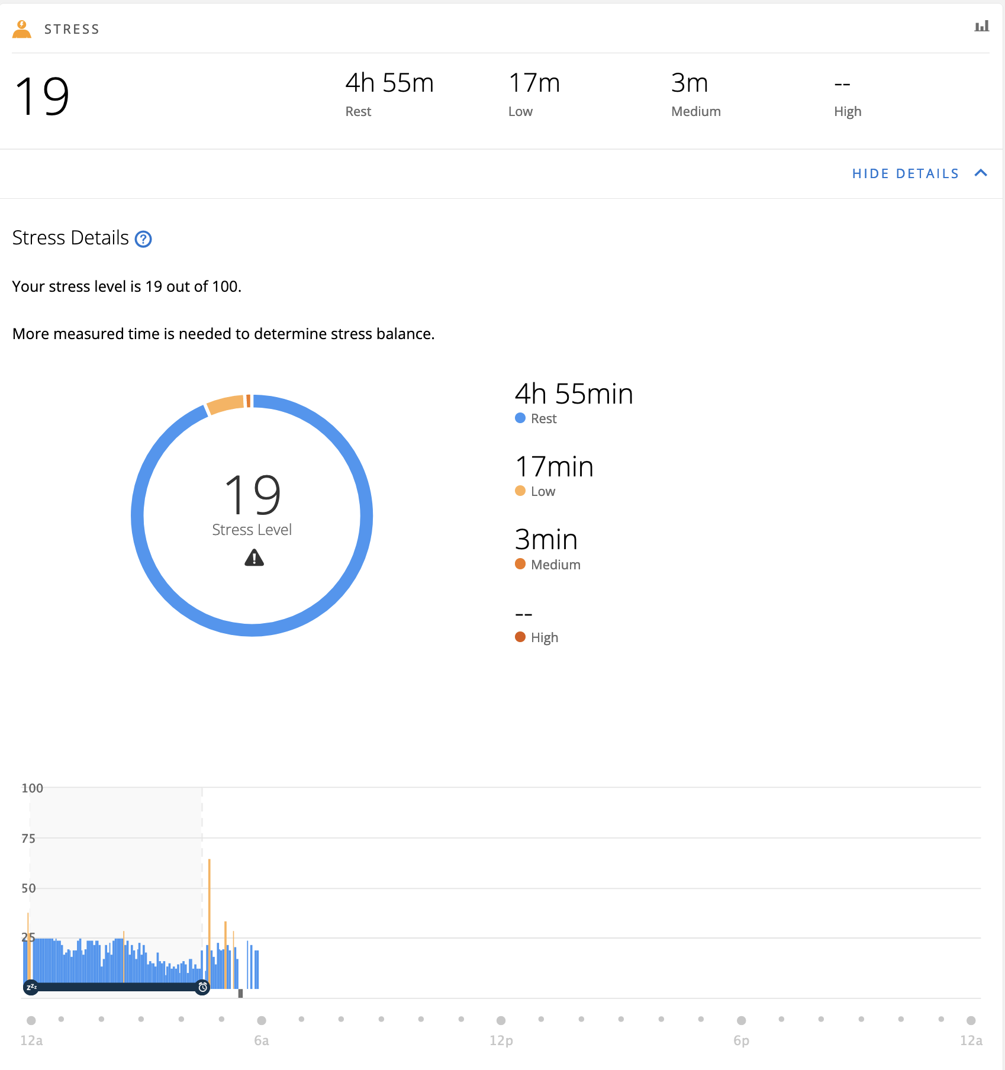Click the 6p timeline marker dot
This screenshot has width=1005, height=1070.
(741, 1020)
